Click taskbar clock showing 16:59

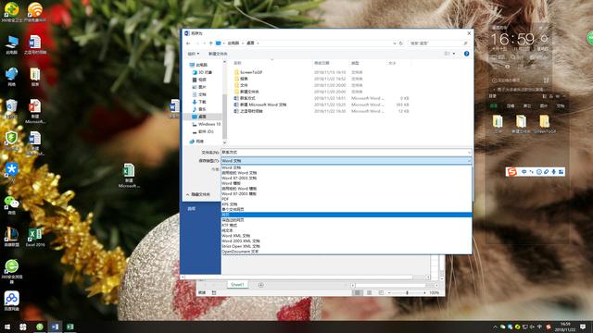(565, 327)
